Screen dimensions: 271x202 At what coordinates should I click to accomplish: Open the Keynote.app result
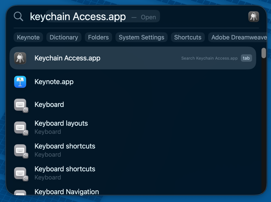point(133,82)
